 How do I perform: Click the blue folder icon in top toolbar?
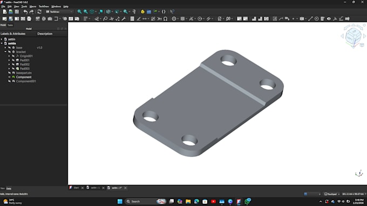[149, 12]
